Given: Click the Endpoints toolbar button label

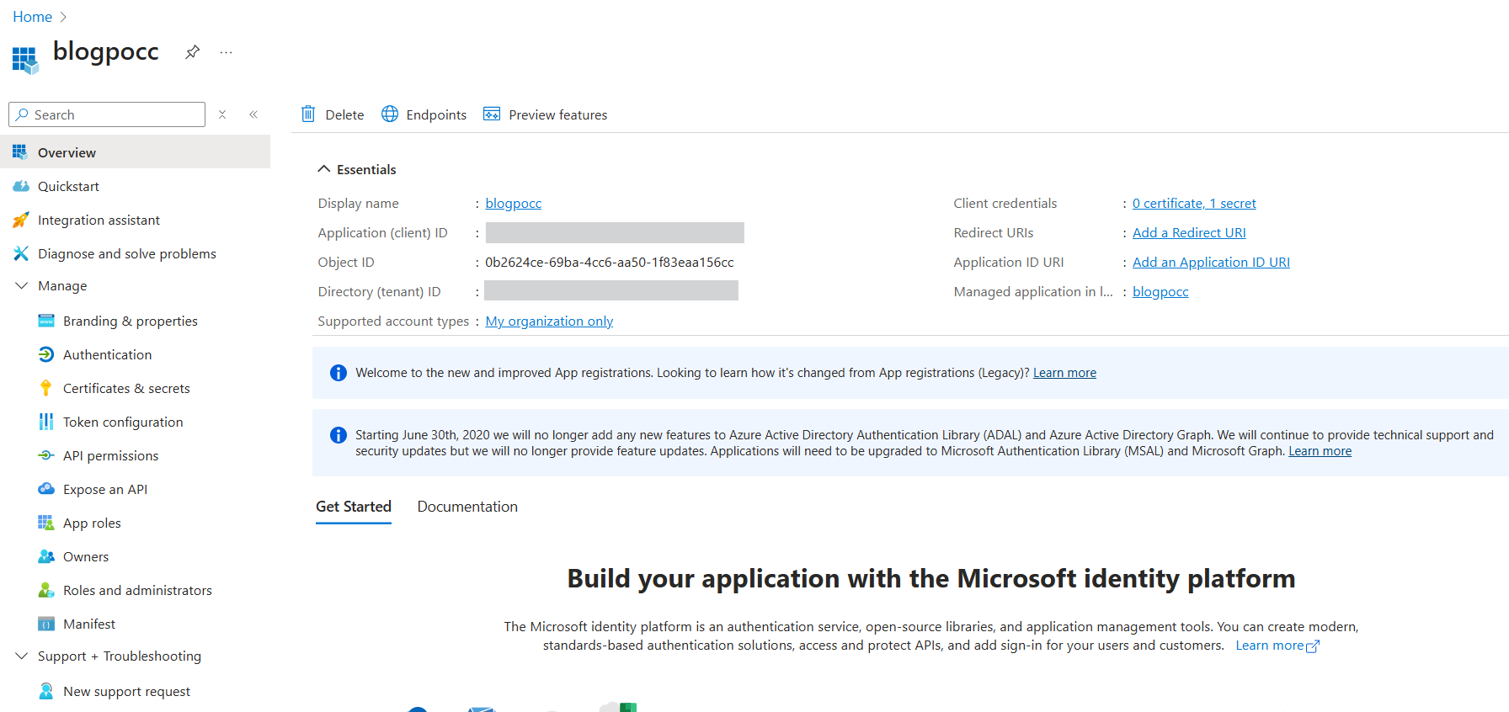Looking at the screenshot, I should 436,114.
